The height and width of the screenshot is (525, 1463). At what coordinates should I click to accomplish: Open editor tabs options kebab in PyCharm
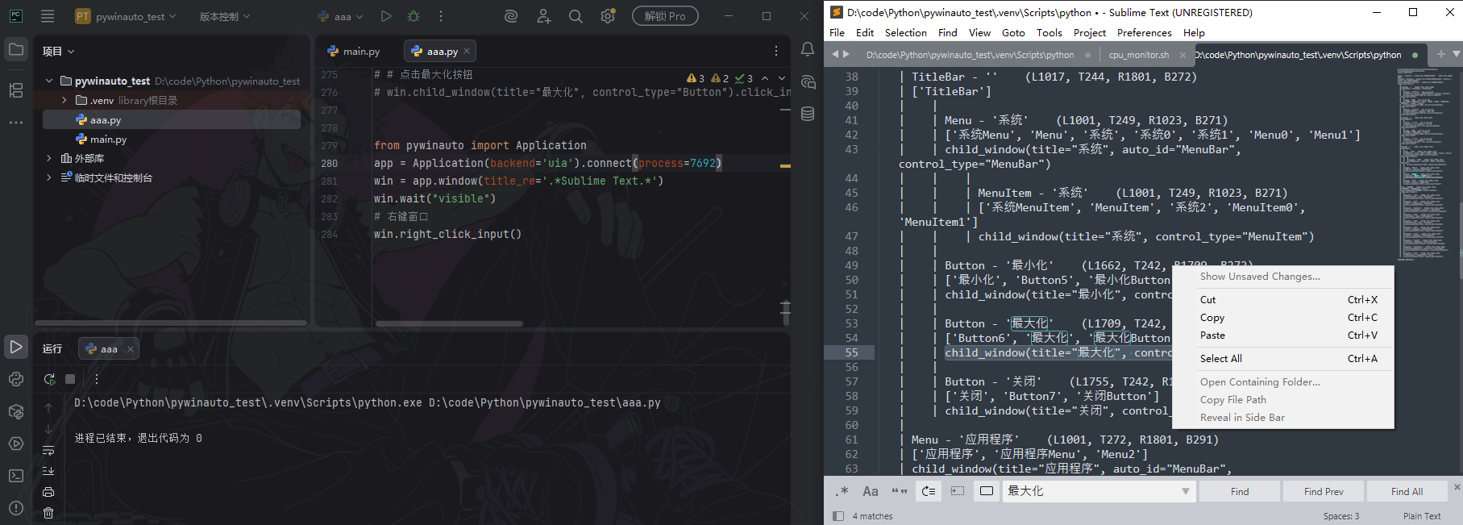pos(776,51)
